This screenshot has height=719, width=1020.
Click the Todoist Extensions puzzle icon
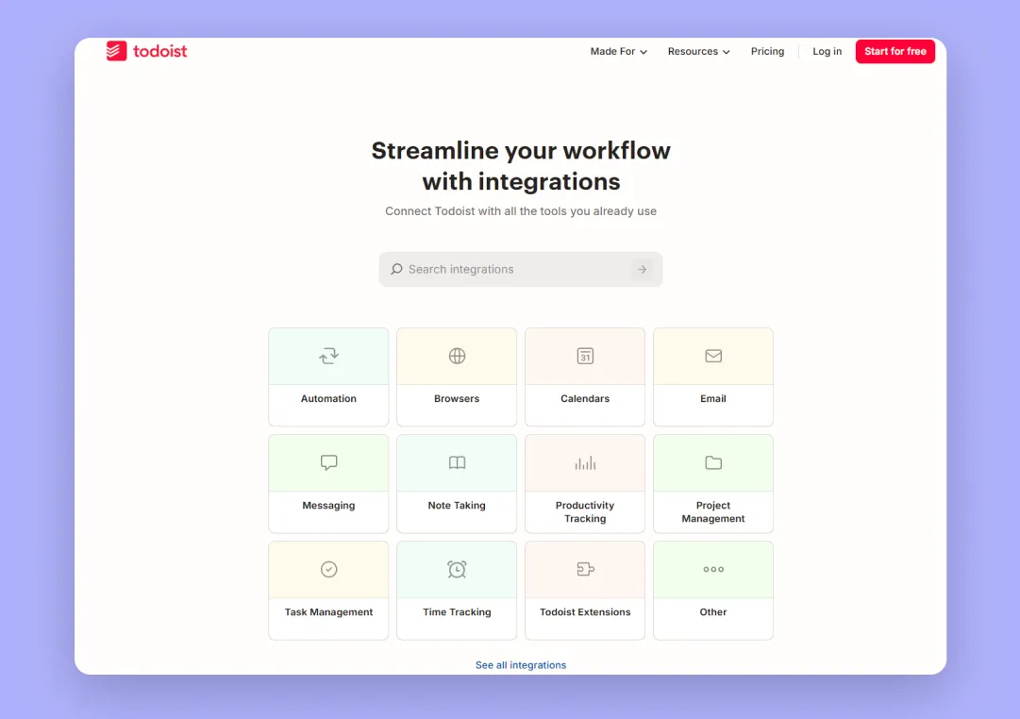tap(585, 569)
